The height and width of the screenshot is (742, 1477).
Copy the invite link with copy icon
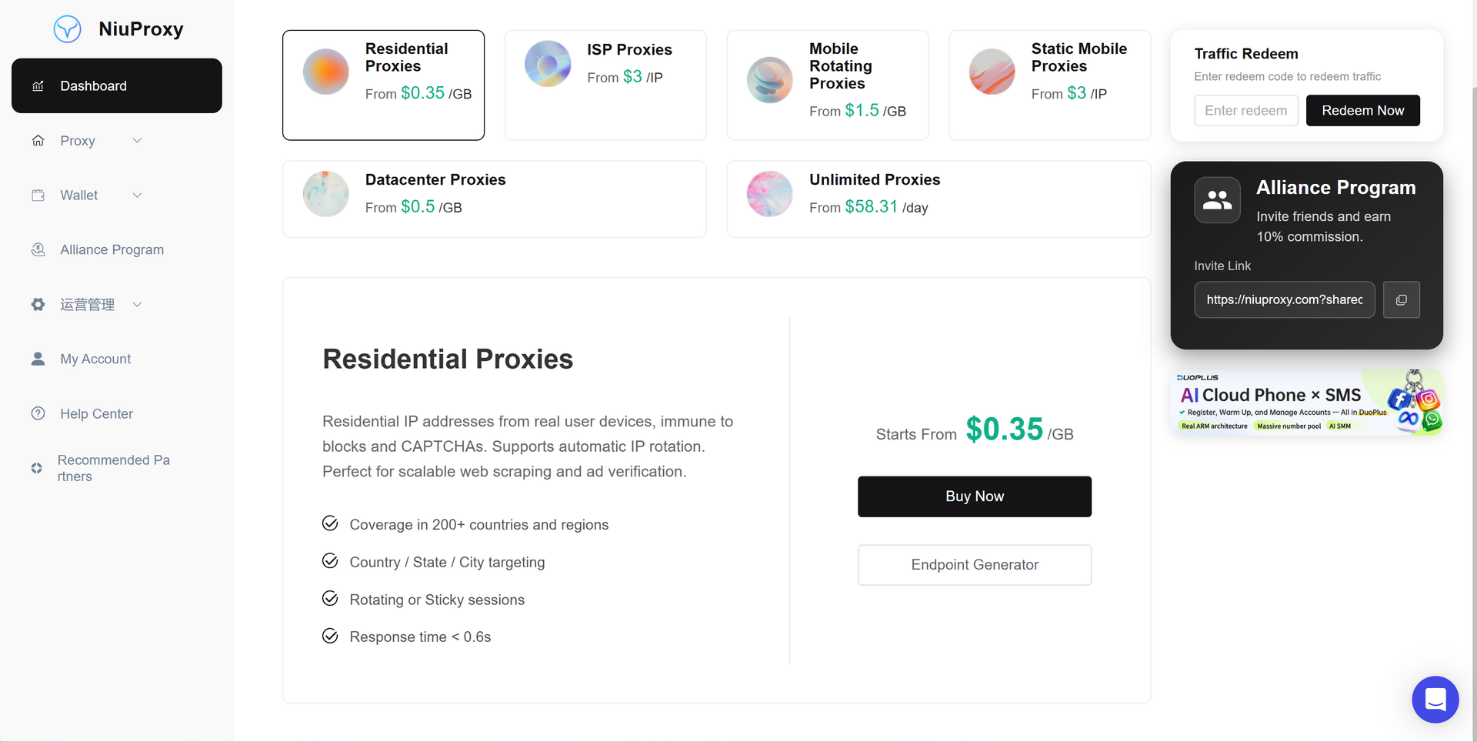[x=1401, y=300]
